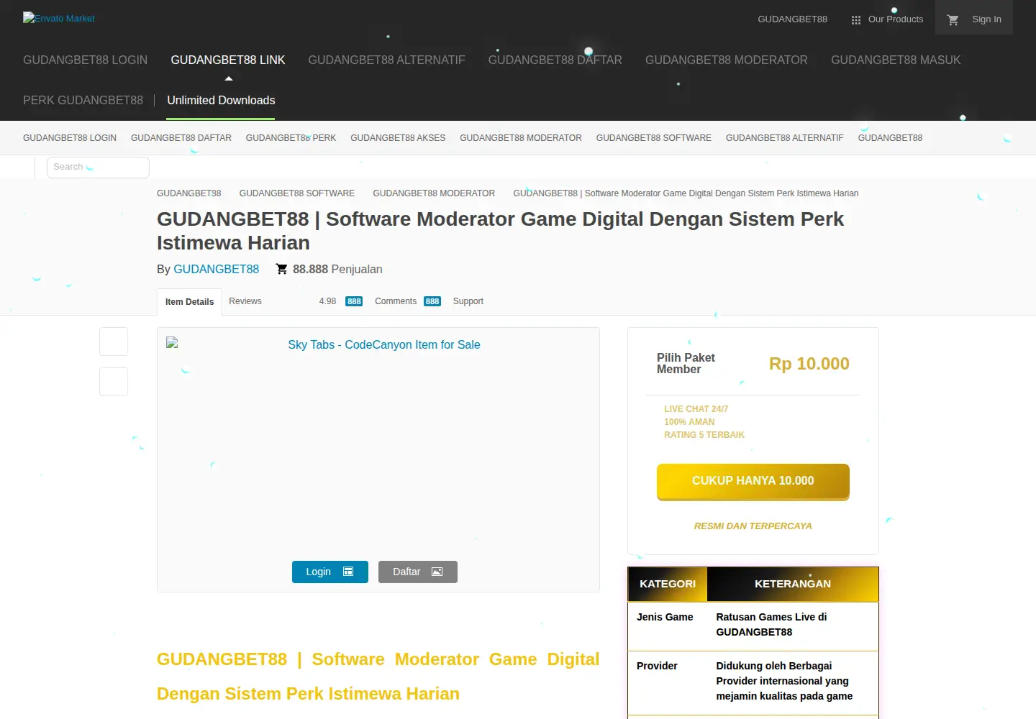Screen dimensions: 1036x719
Task: Click the broken preview image icon
Action: (x=172, y=343)
